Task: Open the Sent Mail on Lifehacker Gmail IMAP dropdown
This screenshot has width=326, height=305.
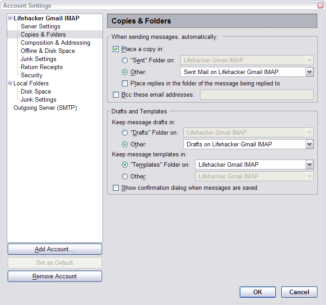Action: point(247,72)
